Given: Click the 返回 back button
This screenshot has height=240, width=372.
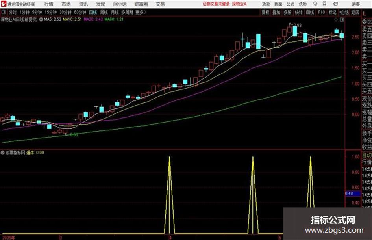Looking at the screenshot, I should point(355,12).
